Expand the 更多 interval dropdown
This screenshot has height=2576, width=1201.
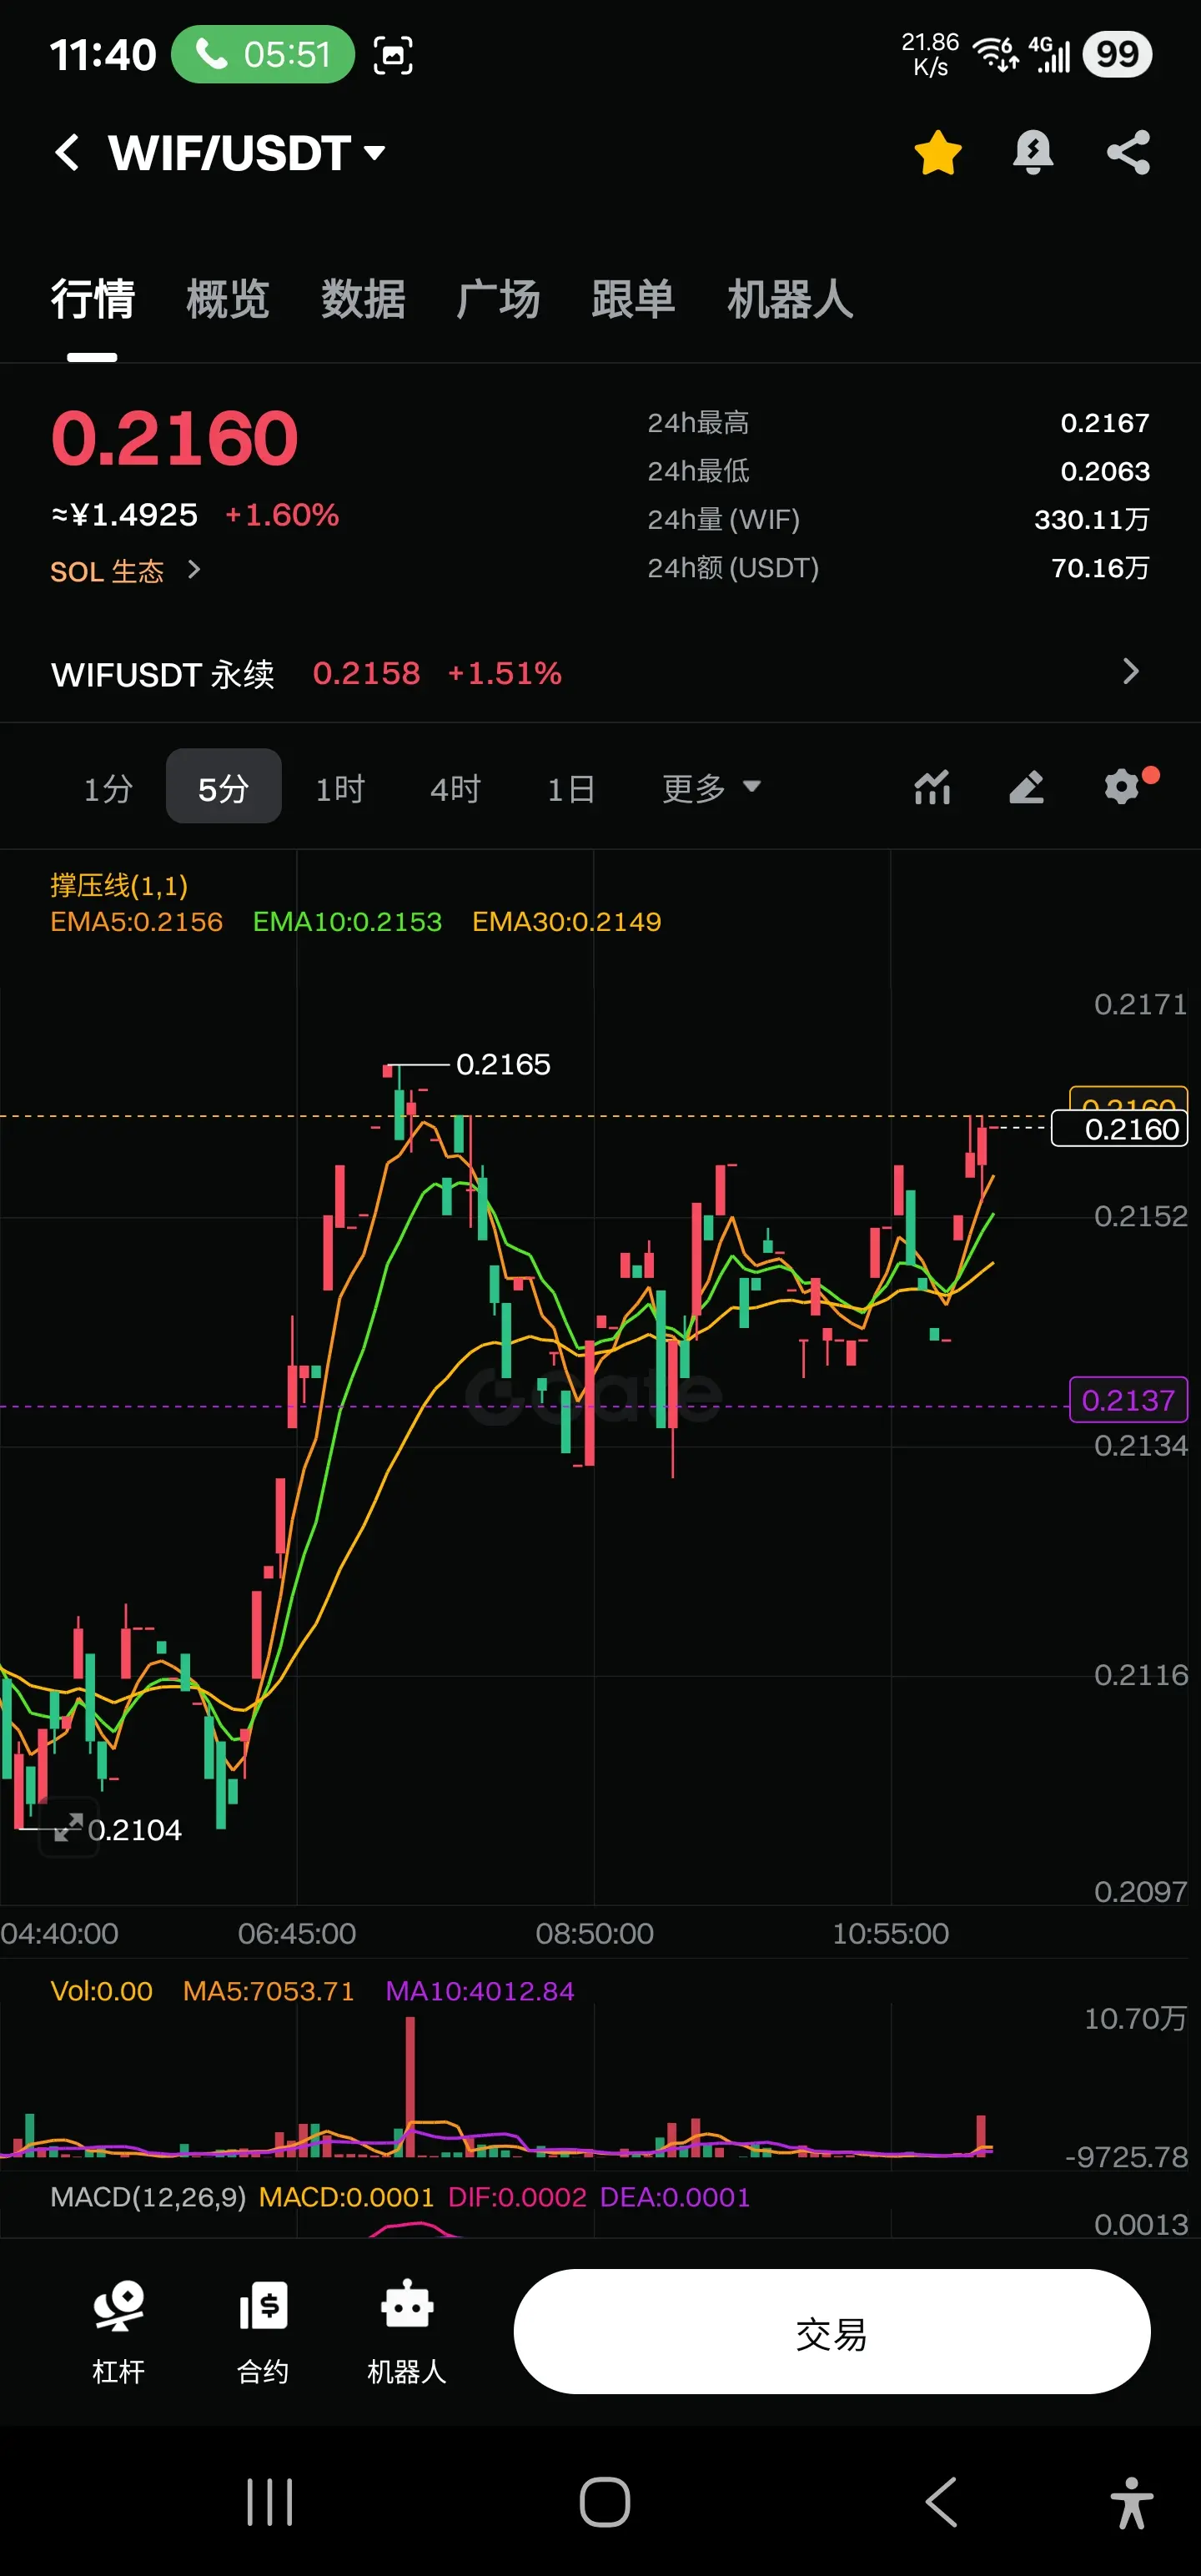coord(711,788)
